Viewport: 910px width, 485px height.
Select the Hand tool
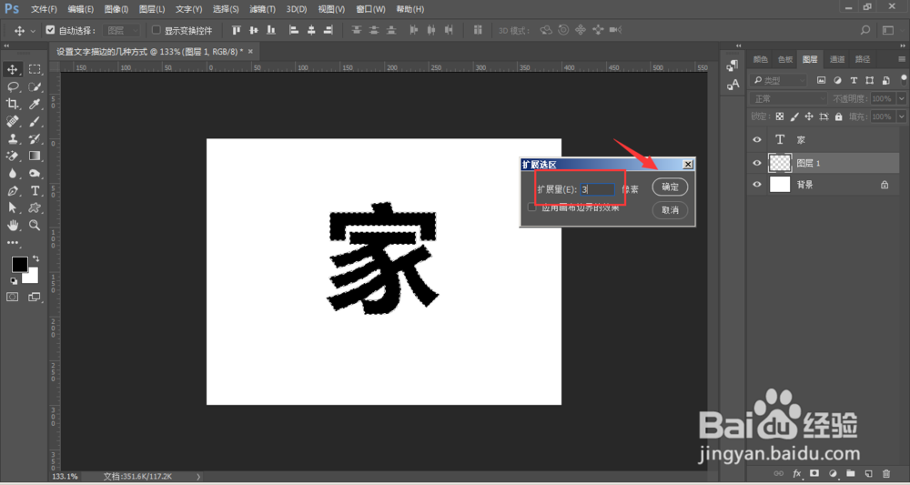[x=12, y=225]
